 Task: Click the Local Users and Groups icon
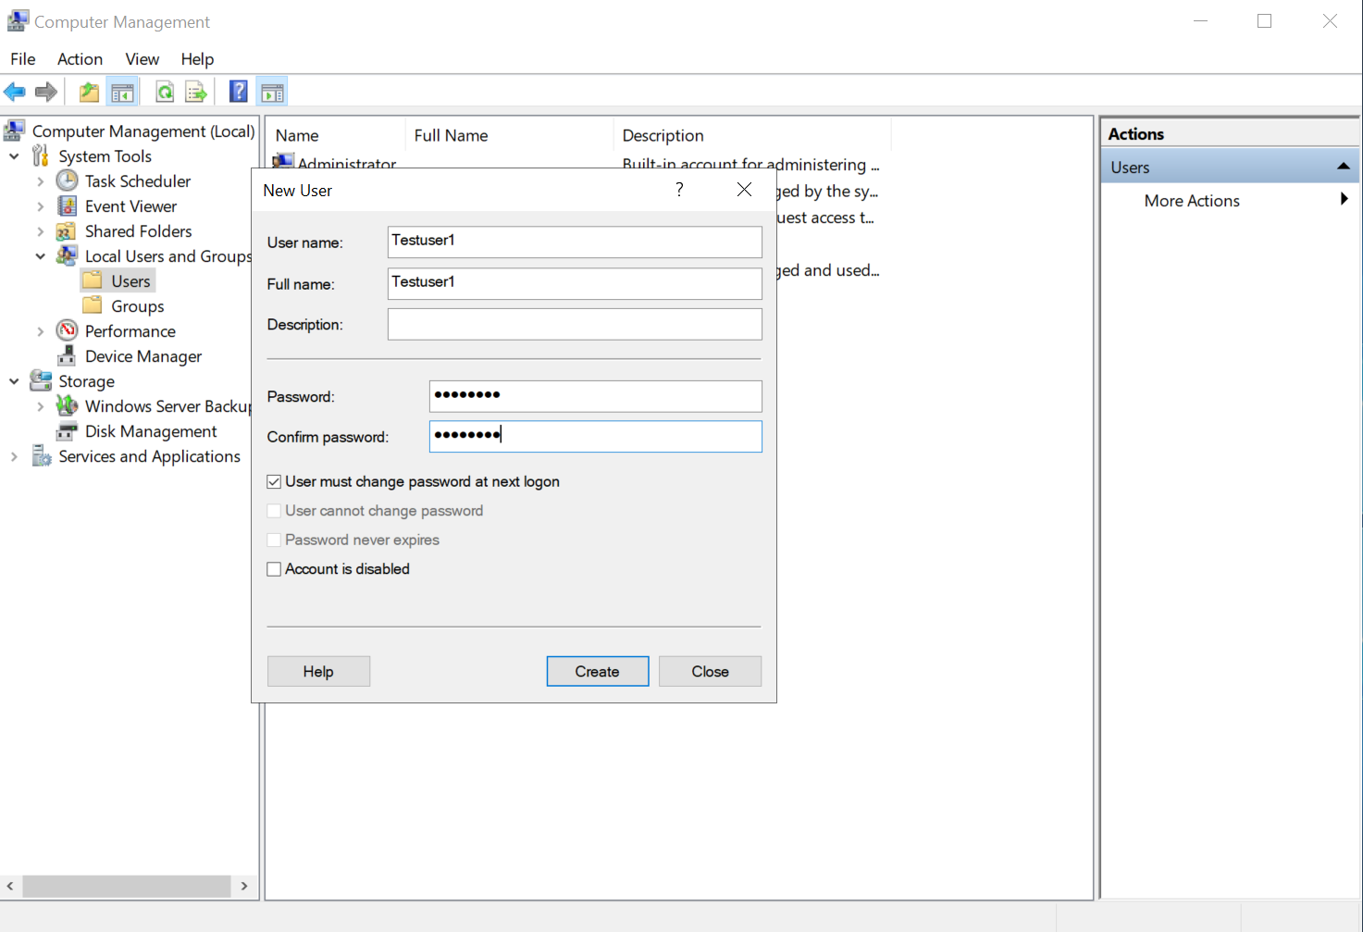point(67,255)
